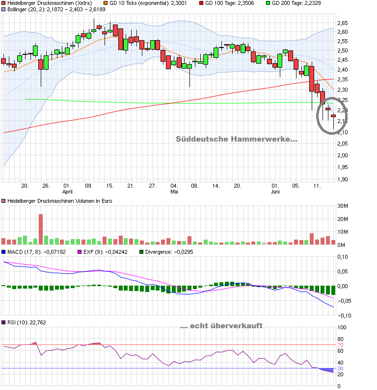The width and height of the screenshot is (377, 390).
Task: Click the 1,90 price axis label
Action: click(343, 179)
